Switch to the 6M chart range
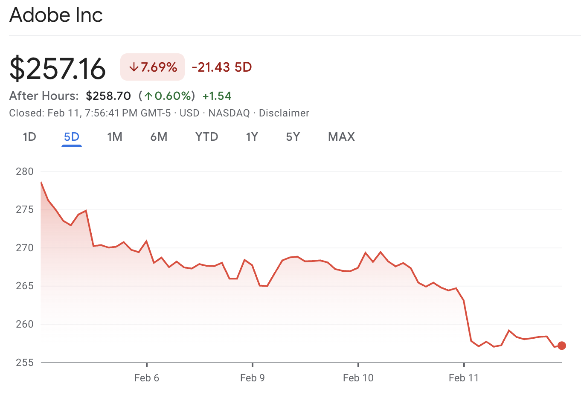581x395 pixels. coord(159,137)
